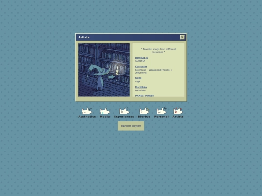Follow the Corrosion song link
Screen dimensions: 262x196
pyautogui.click(x=141, y=66)
